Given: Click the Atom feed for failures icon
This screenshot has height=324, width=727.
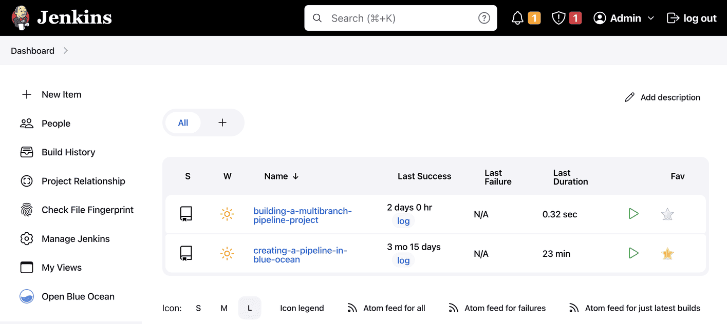Looking at the screenshot, I should [x=453, y=308].
